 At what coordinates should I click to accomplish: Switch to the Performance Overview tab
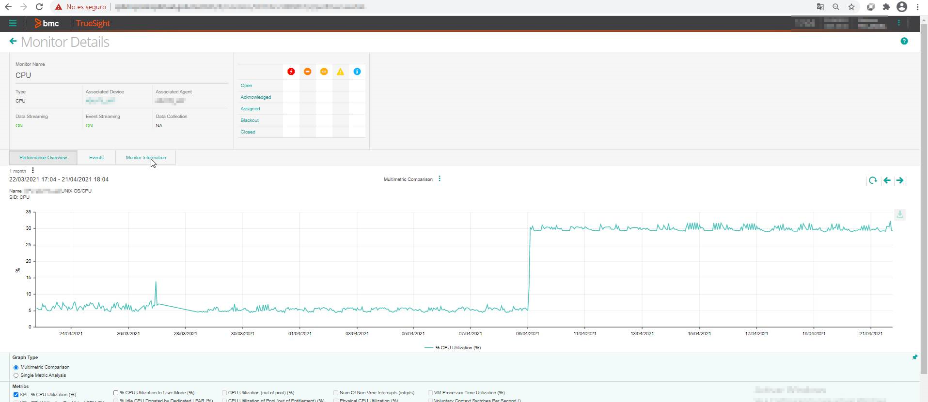pos(43,158)
